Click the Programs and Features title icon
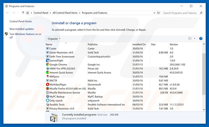 pos(7,6)
